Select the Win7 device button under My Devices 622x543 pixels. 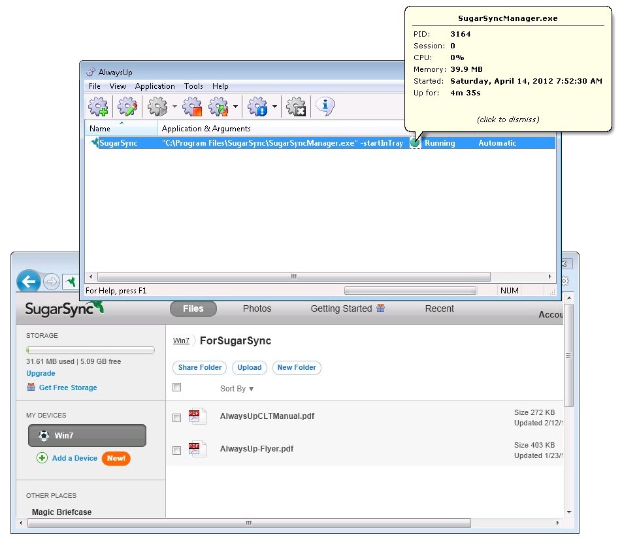tap(87, 435)
